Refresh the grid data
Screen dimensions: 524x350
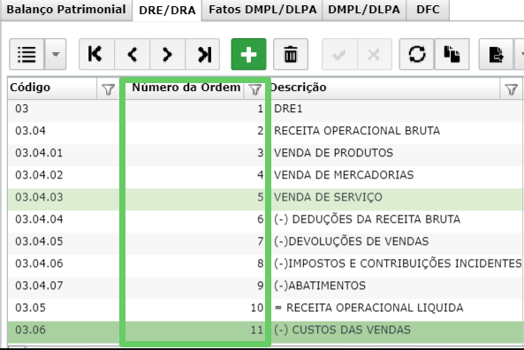pyautogui.click(x=417, y=54)
